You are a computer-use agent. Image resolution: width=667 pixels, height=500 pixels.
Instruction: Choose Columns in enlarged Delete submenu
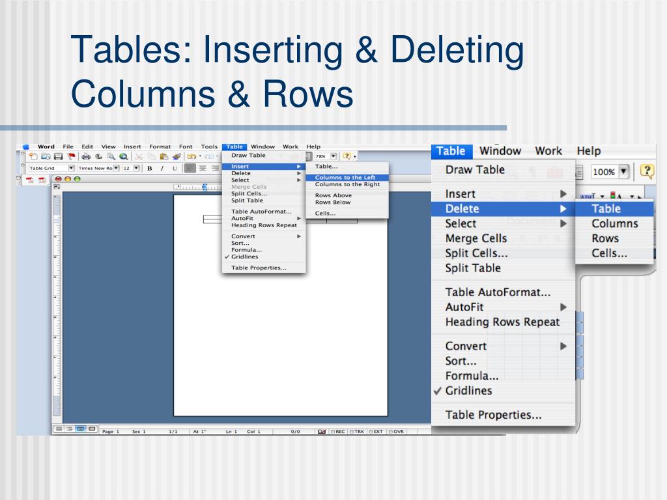[x=614, y=224]
